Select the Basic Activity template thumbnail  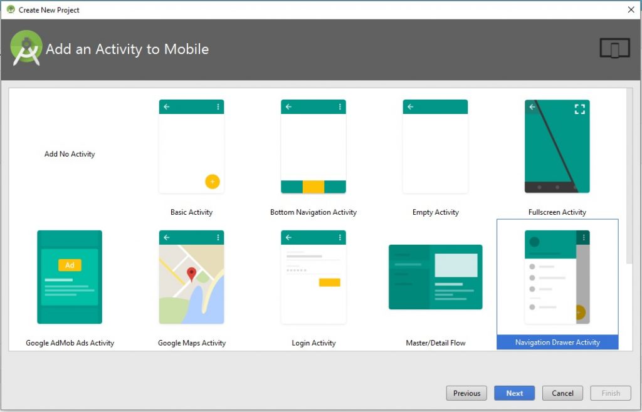tap(191, 147)
